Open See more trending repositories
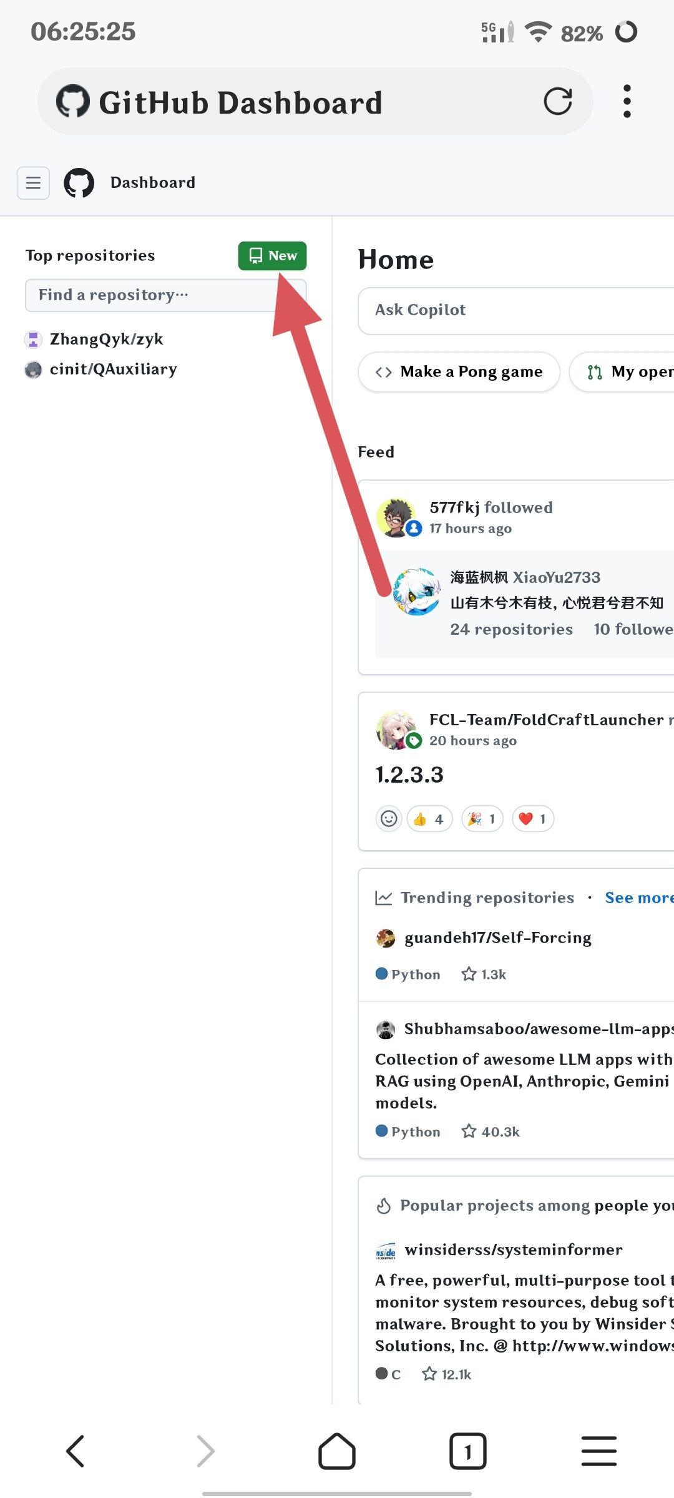The width and height of the screenshot is (674, 1498). (x=638, y=897)
